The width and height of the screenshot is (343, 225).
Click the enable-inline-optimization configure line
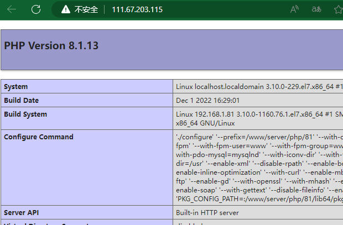[x=259, y=172]
